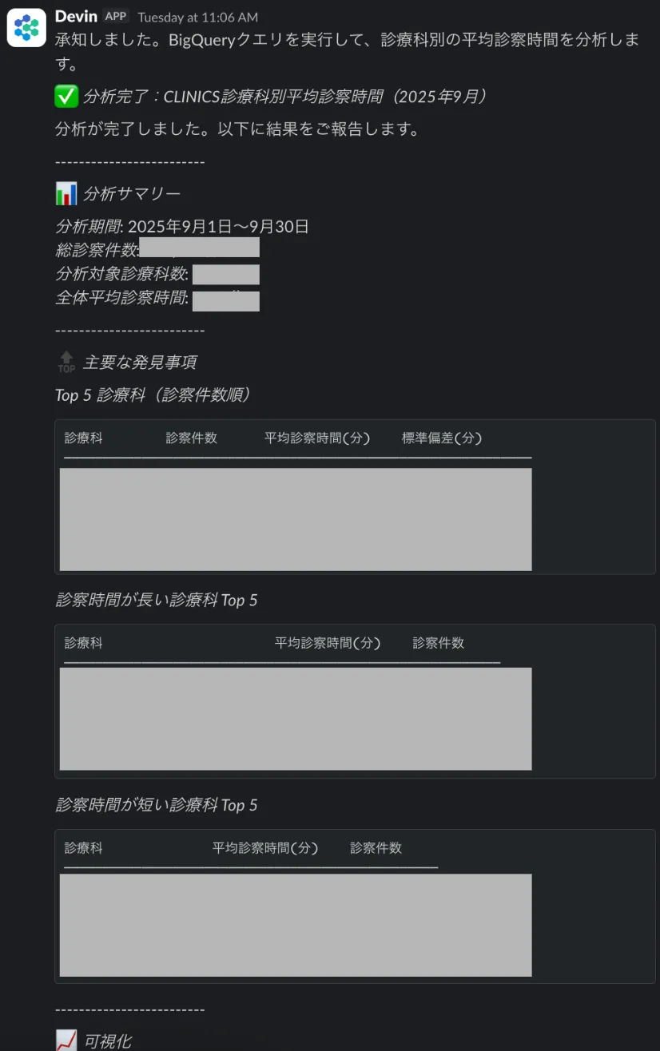Expand the 診察時間が短い診療科 table block
This screenshot has width=660, height=1051.
pyautogui.click(x=294, y=925)
